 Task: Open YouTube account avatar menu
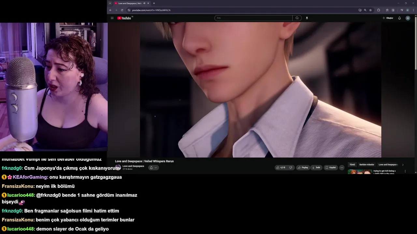(x=408, y=18)
